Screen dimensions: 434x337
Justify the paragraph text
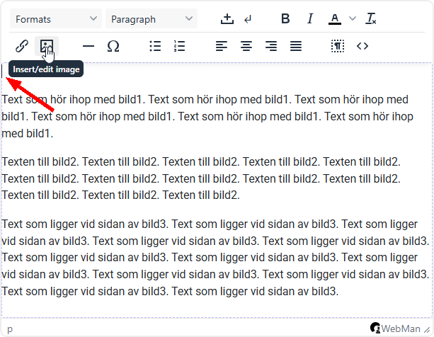pyautogui.click(x=295, y=46)
